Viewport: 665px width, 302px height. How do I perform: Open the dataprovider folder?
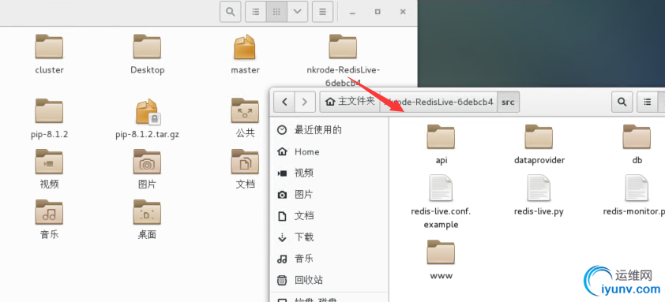tap(539, 137)
